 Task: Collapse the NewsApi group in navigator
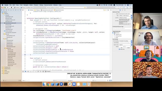pyautogui.click(x=3, y=34)
